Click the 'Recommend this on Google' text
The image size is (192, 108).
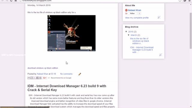pyautogui.click(x=61, y=78)
